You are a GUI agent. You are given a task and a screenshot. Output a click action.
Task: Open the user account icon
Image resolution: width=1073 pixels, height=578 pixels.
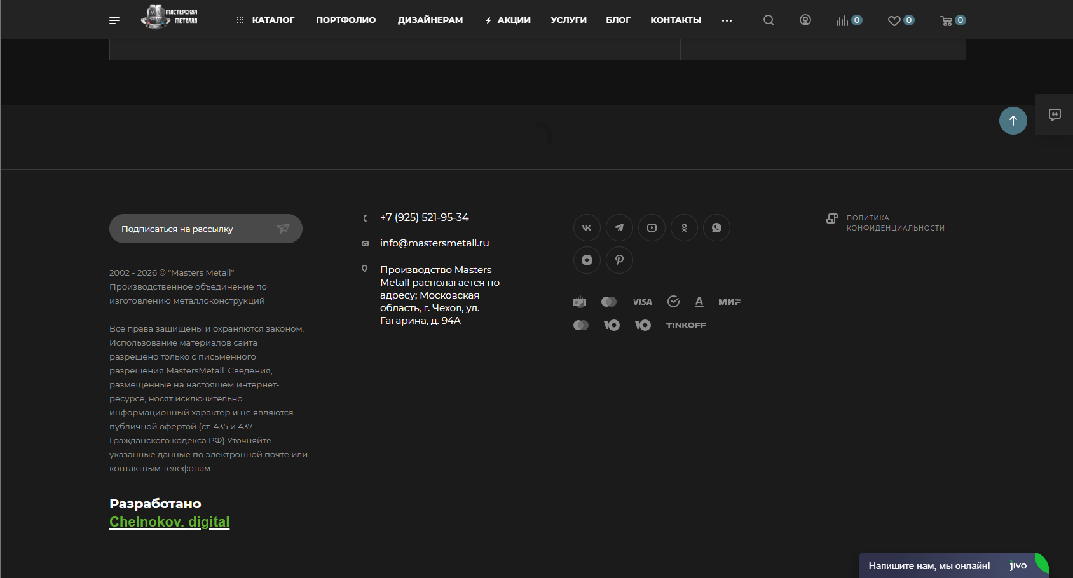tap(805, 20)
